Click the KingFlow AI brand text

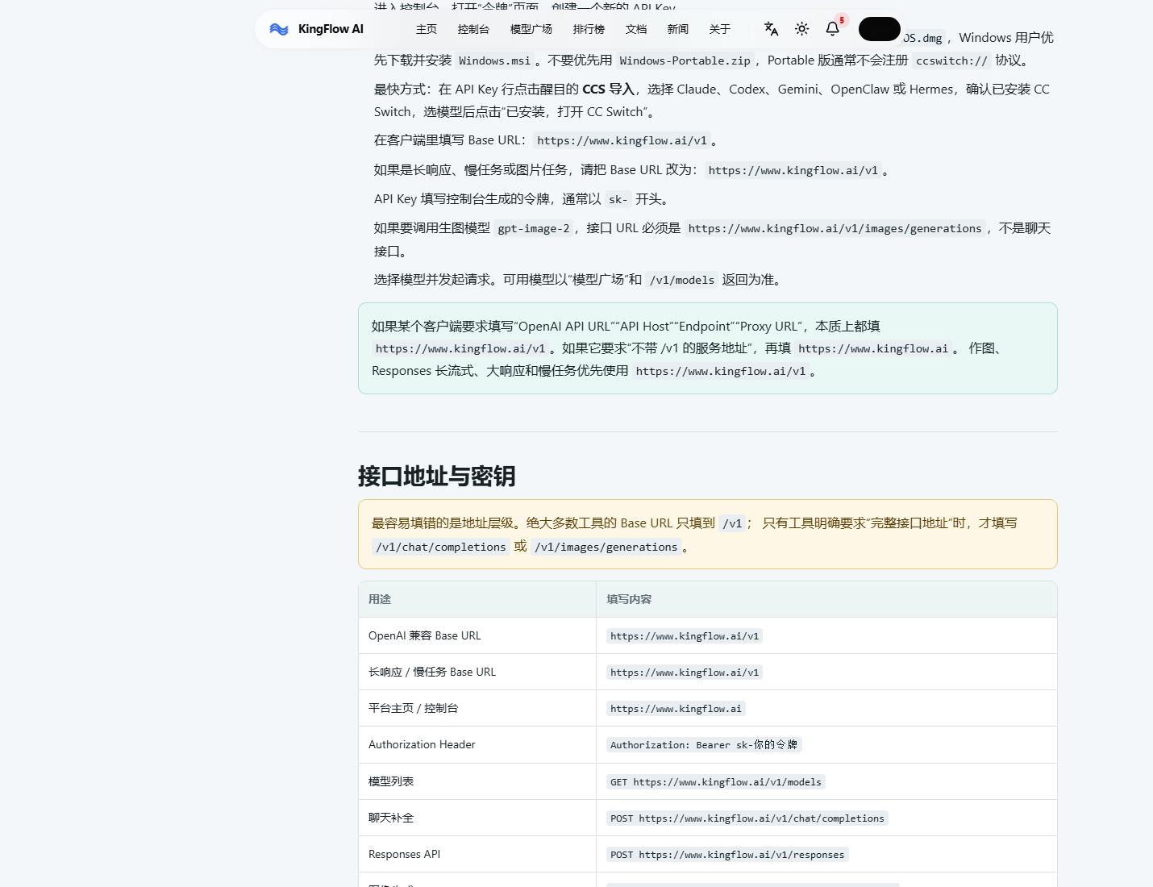[331, 29]
